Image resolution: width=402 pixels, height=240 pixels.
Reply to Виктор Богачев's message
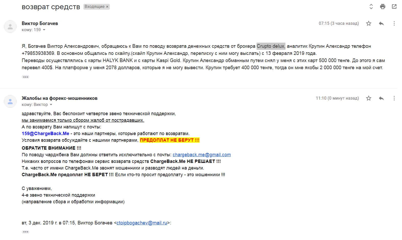point(381,23)
